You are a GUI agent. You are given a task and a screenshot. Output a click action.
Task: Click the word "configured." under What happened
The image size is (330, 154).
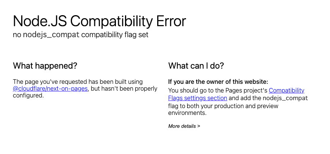click(28, 96)
